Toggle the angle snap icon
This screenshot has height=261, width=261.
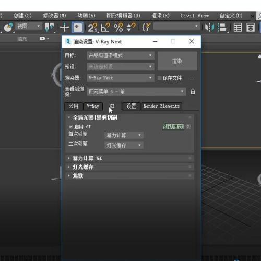[x=105, y=28]
